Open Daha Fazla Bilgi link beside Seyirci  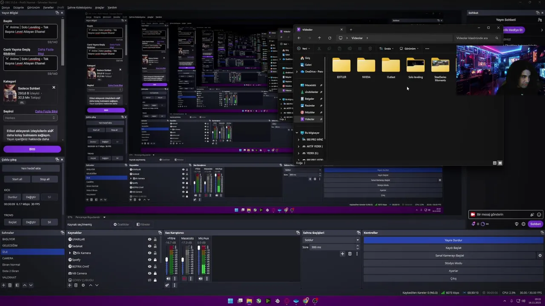click(x=46, y=111)
